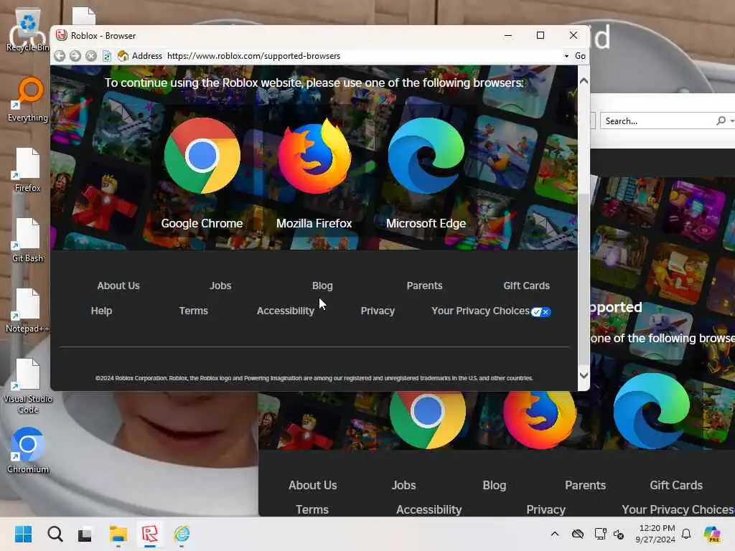Click the taskbar Search magnifier
The width and height of the screenshot is (735, 551).
coord(55,534)
